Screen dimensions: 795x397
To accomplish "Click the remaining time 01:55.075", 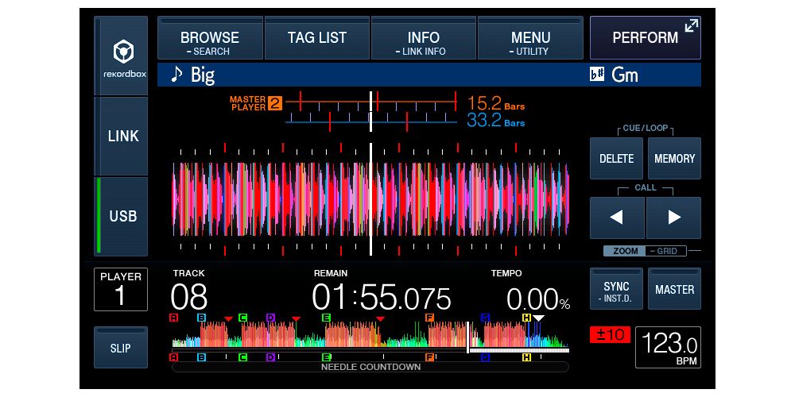I will click(x=382, y=297).
